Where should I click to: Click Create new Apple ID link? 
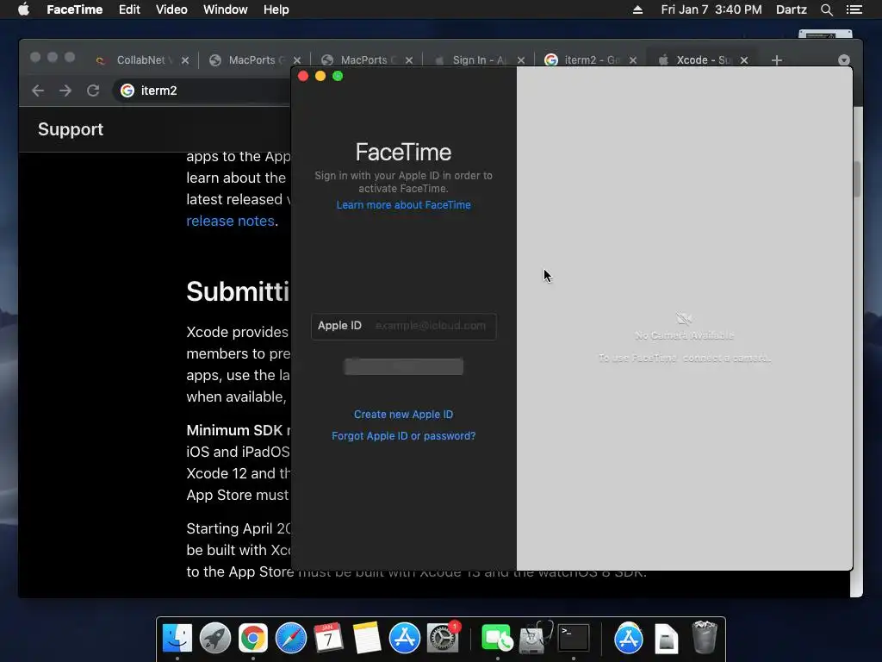403,415
